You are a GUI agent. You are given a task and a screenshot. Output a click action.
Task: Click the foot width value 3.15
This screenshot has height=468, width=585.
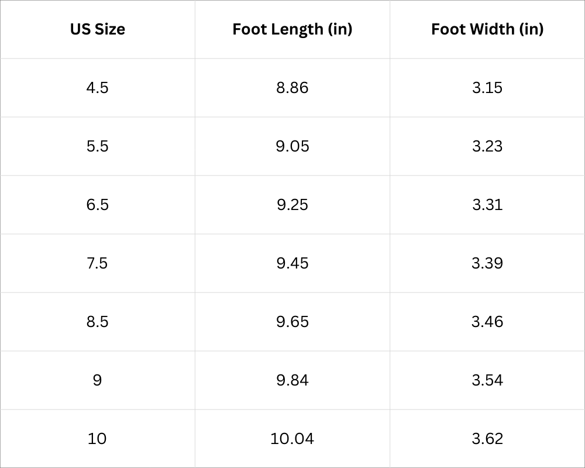487,88
